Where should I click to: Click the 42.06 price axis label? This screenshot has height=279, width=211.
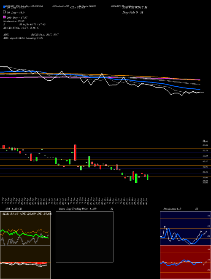click(205, 167)
